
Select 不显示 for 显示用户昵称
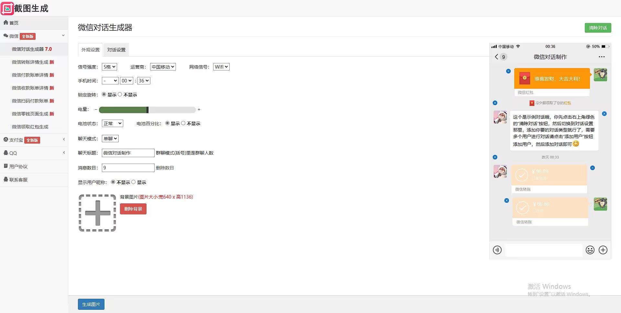click(113, 182)
